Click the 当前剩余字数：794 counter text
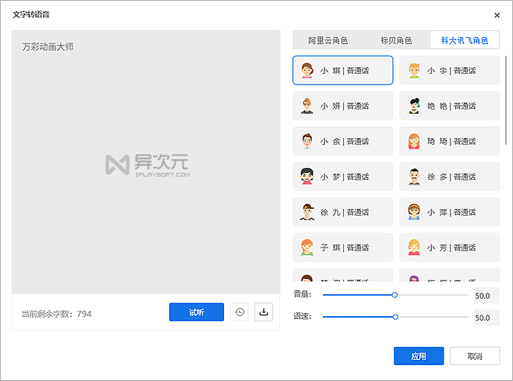The image size is (513, 381). (x=57, y=314)
